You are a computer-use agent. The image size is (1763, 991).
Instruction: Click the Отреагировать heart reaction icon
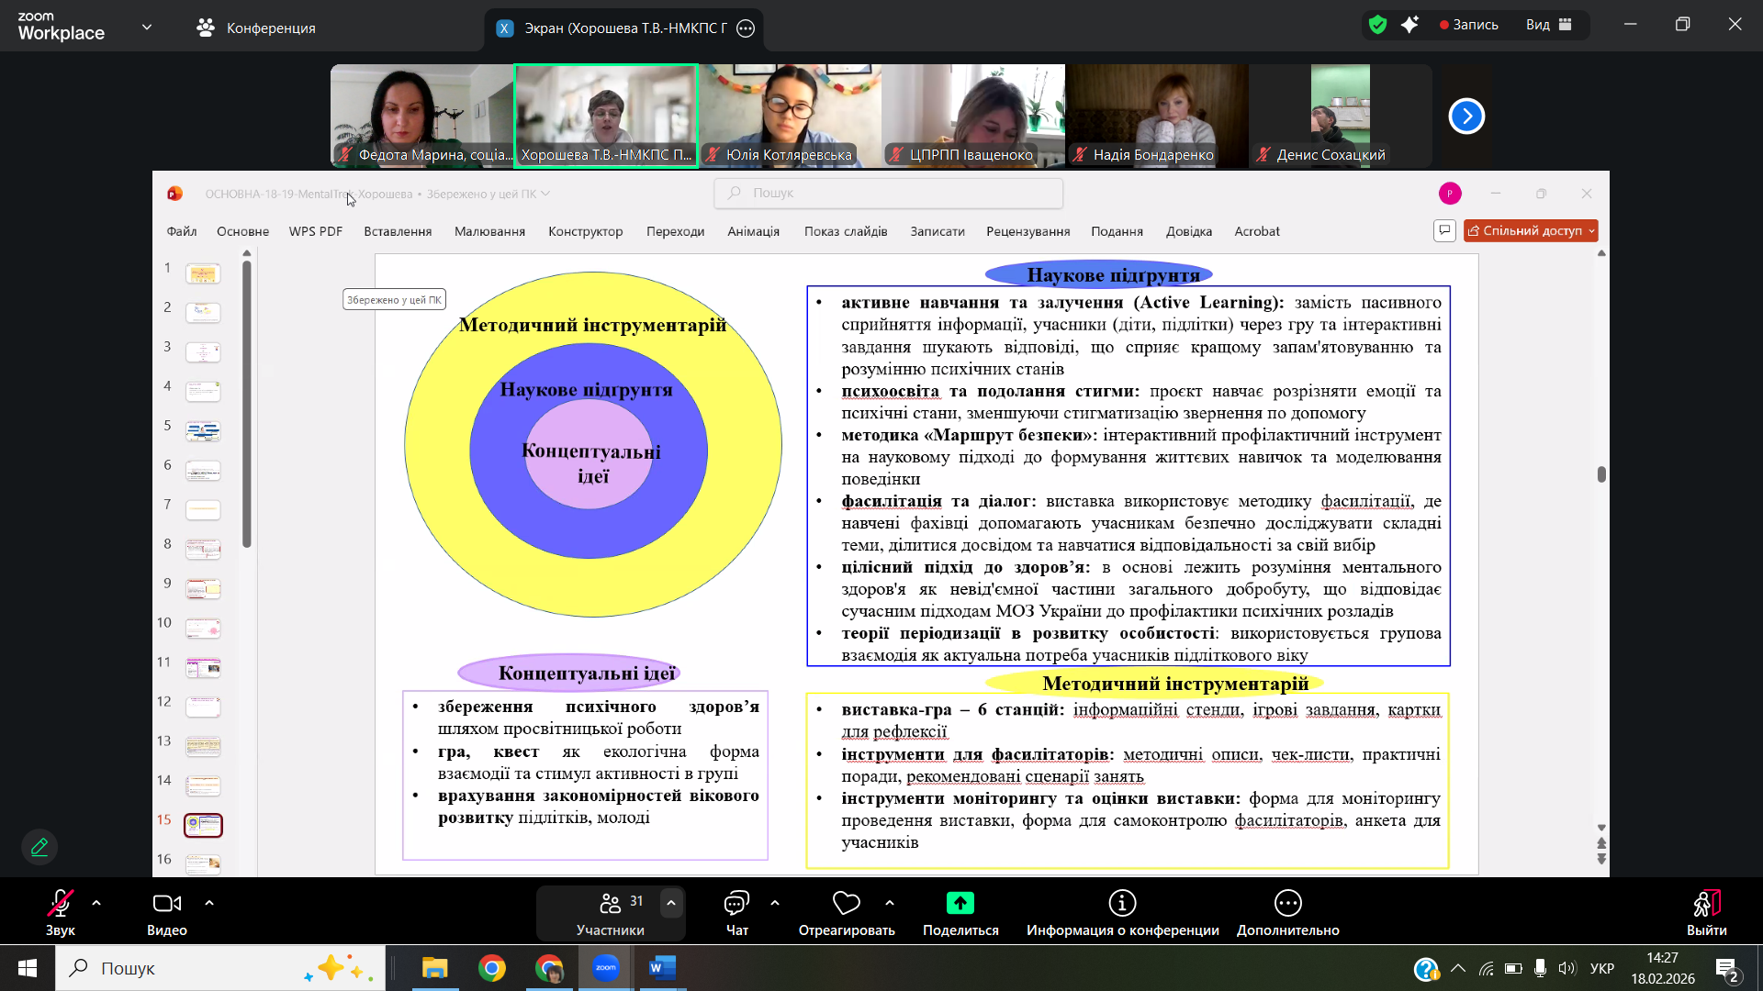pos(846,904)
